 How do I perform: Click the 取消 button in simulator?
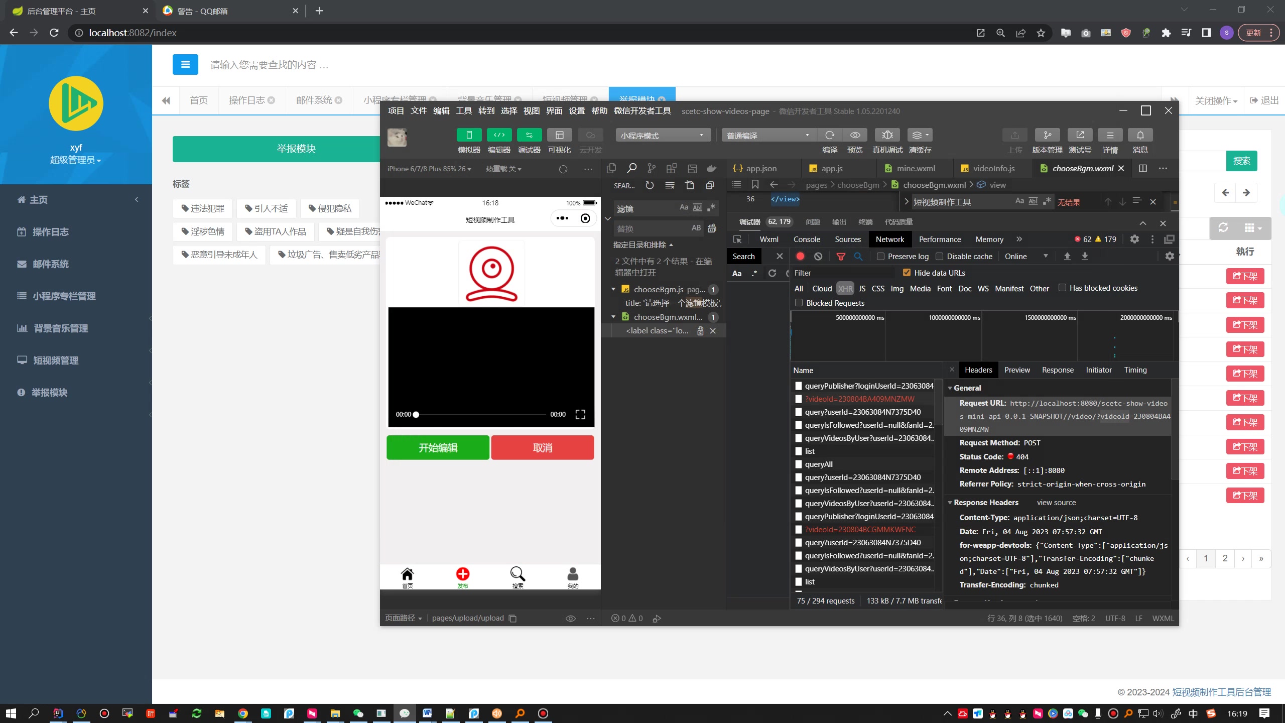click(542, 447)
